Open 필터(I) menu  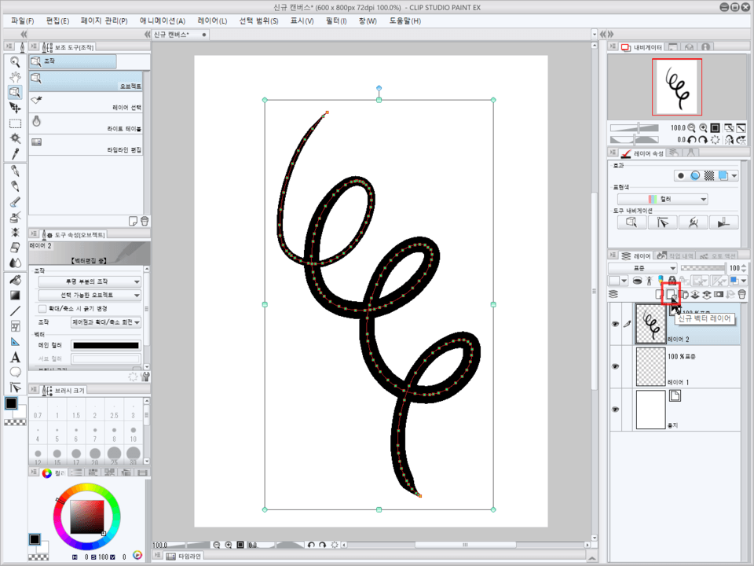point(336,20)
